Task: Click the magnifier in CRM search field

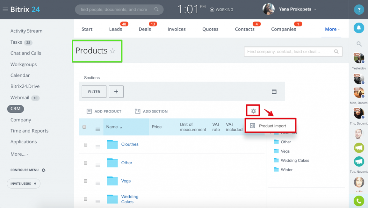Action: 336,52
